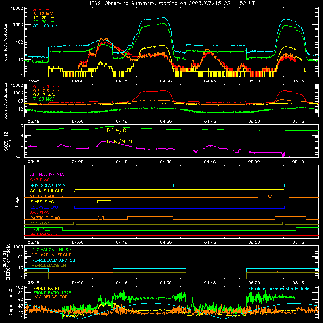Screen dimensions: 323x323
Task: Click the HESSI Observing Summary title
Action: click(x=171, y=3)
